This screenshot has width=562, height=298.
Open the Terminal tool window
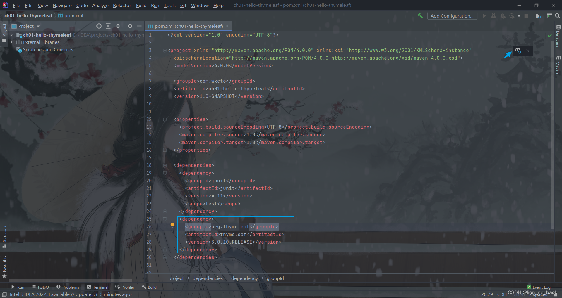97,287
